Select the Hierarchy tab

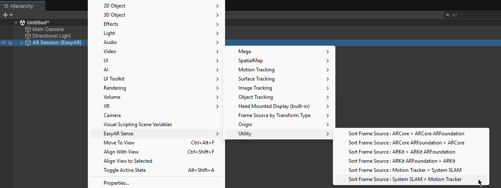pyautogui.click(x=19, y=6)
